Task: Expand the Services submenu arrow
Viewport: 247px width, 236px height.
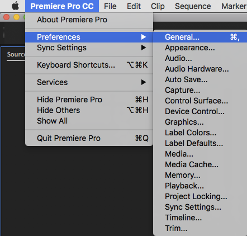Action: [x=144, y=82]
